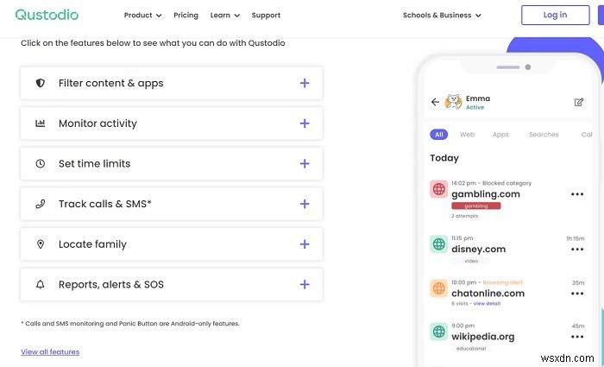The width and height of the screenshot is (604, 367).
Task: Click the chart icon beside Monitor activity
Action: pos(40,123)
